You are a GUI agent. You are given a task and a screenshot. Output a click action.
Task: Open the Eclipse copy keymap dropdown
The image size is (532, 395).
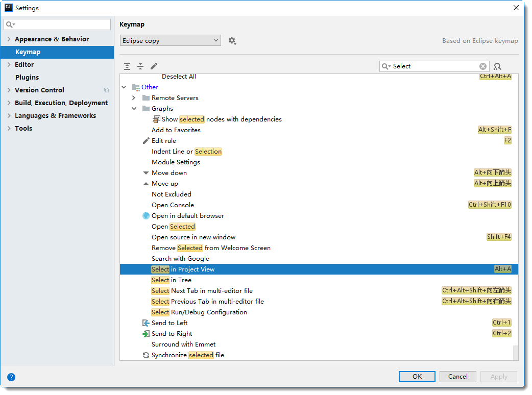[171, 41]
